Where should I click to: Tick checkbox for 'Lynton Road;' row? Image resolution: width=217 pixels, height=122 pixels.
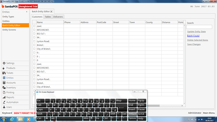pos(34,41)
